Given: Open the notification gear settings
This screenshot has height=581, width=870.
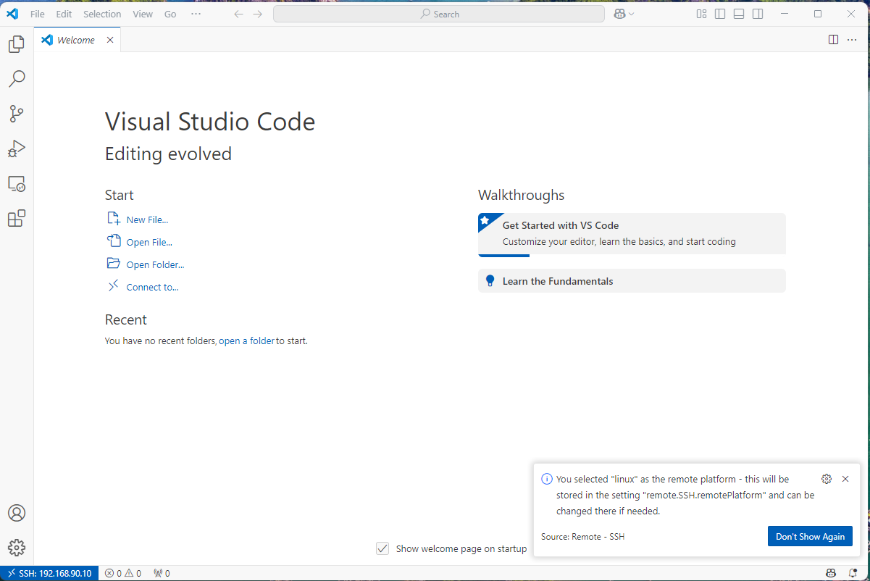Looking at the screenshot, I should pyautogui.click(x=827, y=479).
